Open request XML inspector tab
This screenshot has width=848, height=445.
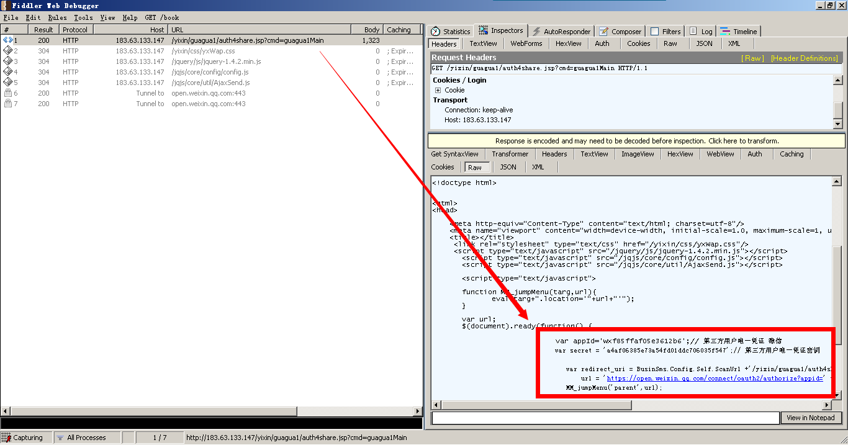point(734,43)
